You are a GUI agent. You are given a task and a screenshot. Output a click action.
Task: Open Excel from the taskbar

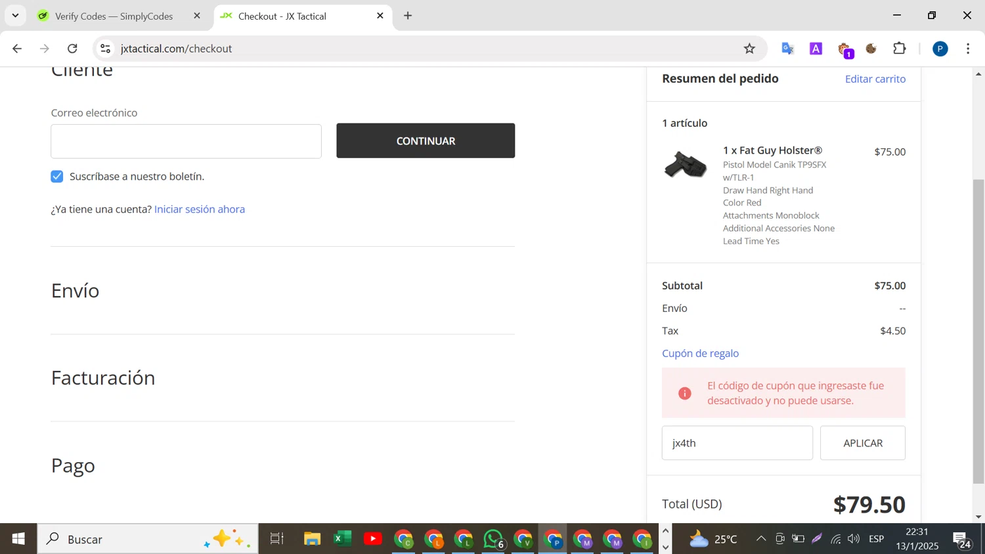coord(342,539)
